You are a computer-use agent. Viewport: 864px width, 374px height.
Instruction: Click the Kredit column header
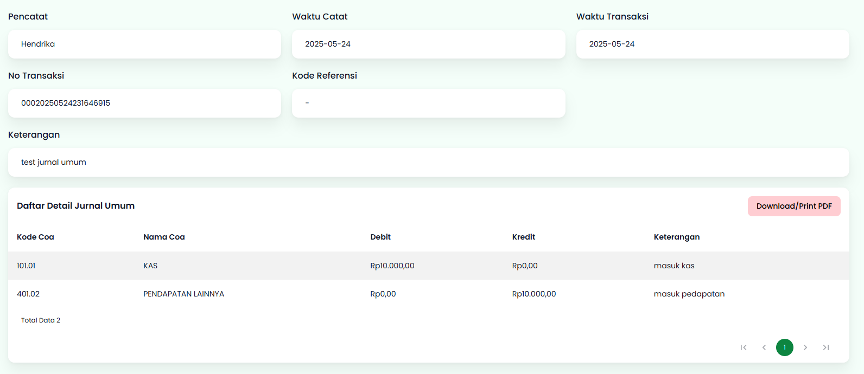[524, 237]
